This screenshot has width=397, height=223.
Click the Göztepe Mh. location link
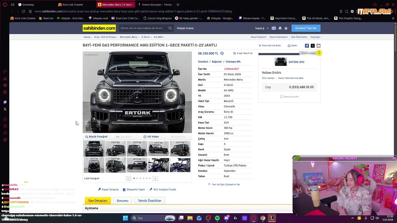coord(233,62)
